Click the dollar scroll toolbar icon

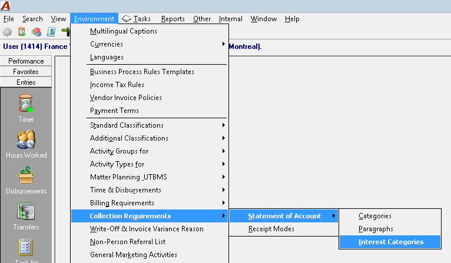pos(51,32)
